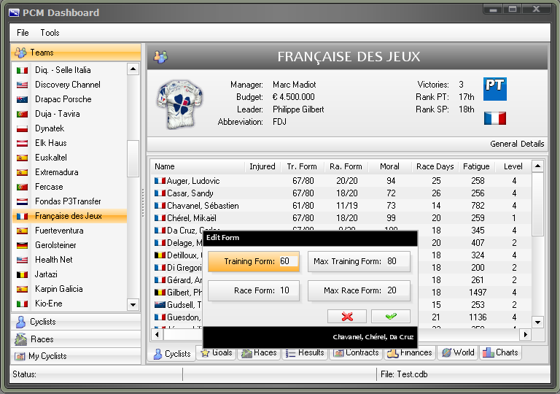Viewport: 560px width, 394px height.
Task: Select Fuerteventura team
Action: click(70, 231)
